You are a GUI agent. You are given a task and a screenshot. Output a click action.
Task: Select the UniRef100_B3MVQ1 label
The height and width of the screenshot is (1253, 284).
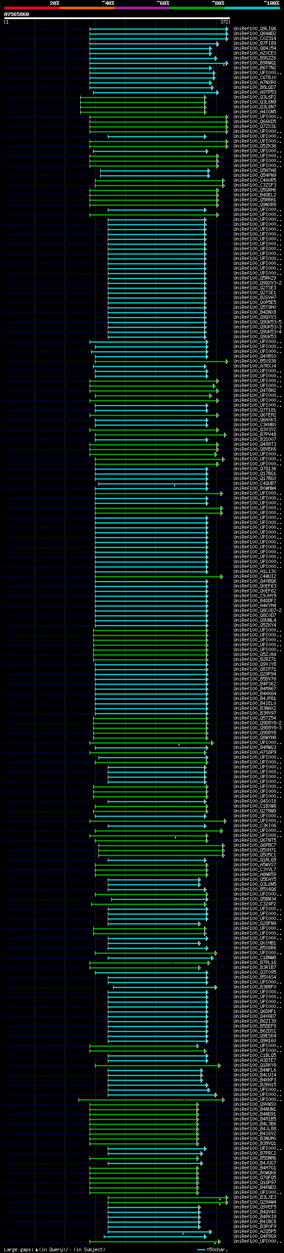click(255, 1143)
